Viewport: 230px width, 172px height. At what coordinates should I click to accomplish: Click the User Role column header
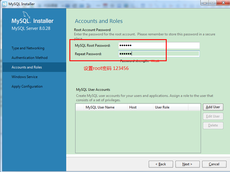[170, 107]
